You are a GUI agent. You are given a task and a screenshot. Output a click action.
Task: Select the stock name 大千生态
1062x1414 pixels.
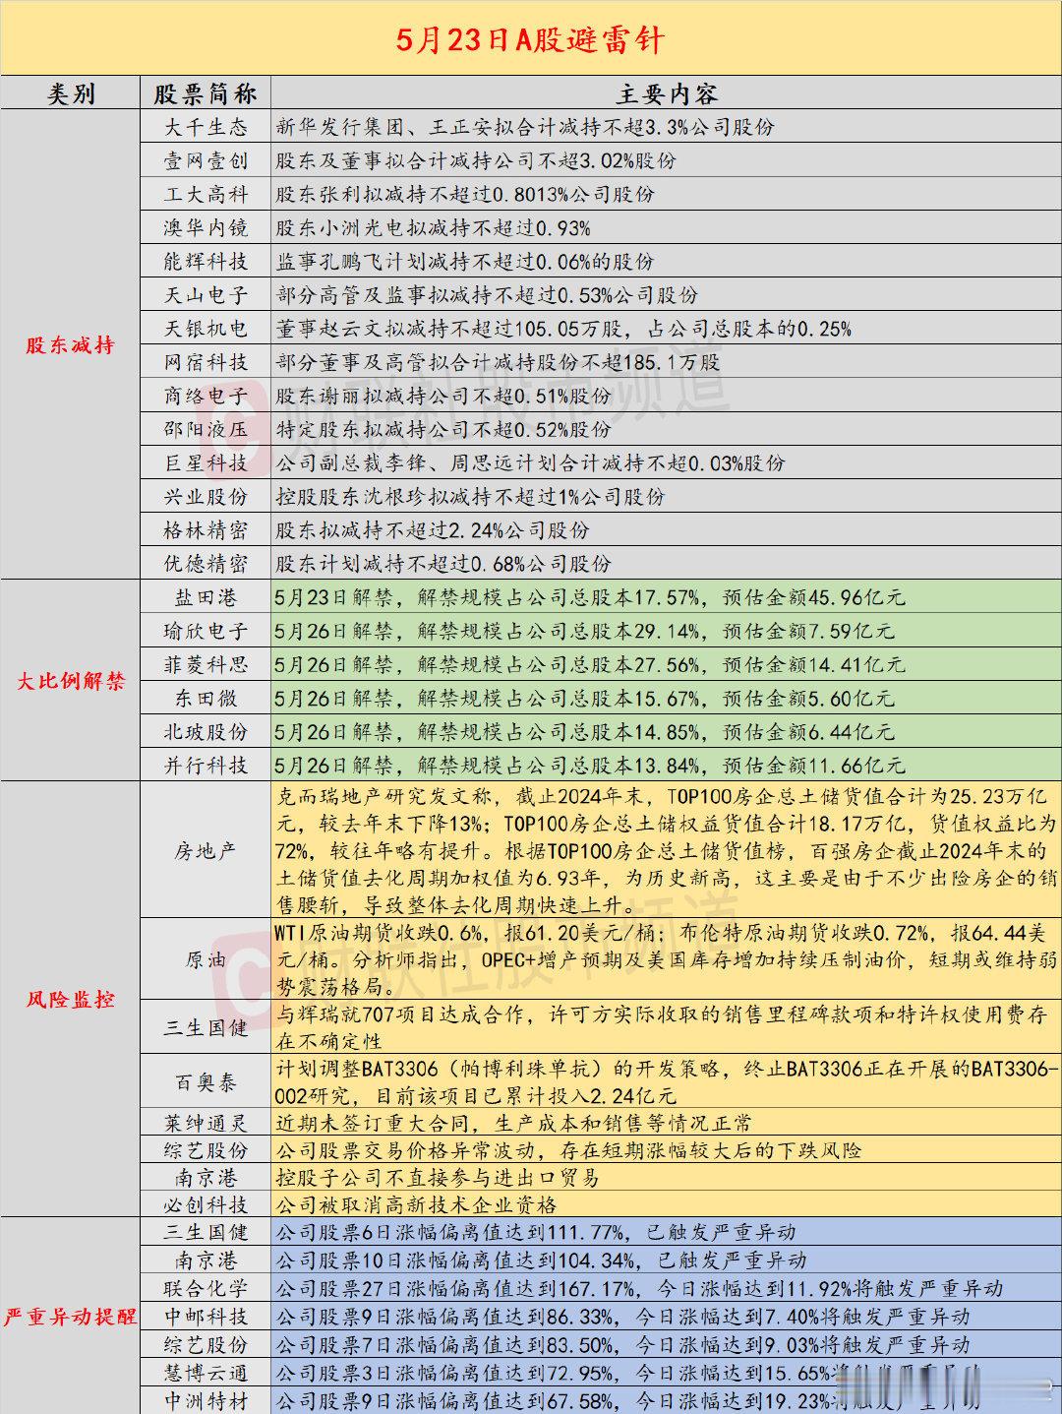pos(206,127)
